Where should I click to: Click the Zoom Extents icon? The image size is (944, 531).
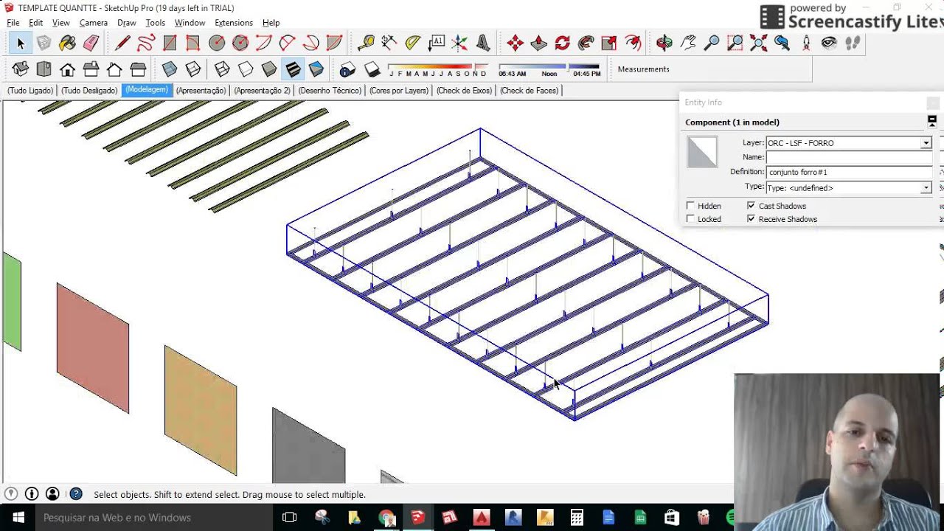[759, 44]
